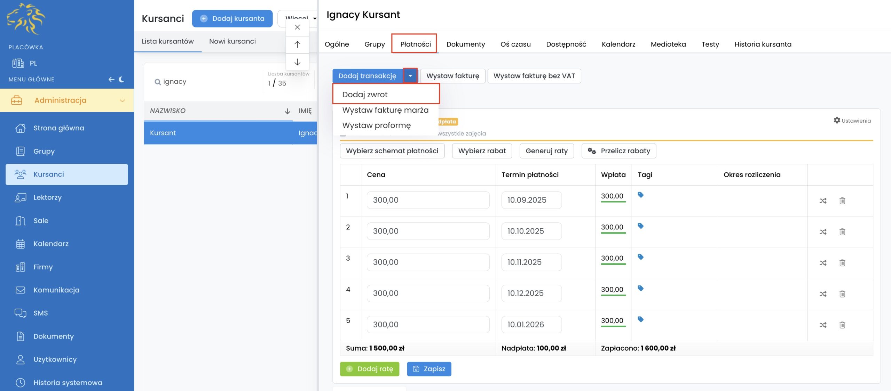Click shuffle icon in installment row 3
Image resolution: width=891 pixels, height=391 pixels.
click(x=823, y=263)
